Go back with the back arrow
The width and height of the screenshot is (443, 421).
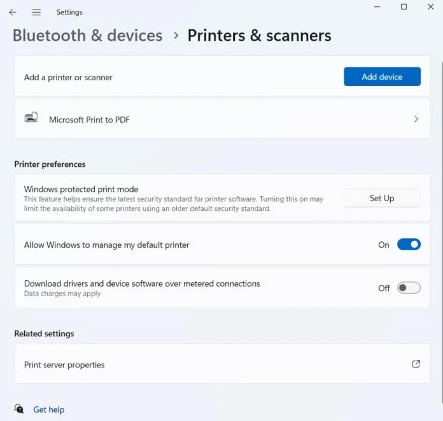pyautogui.click(x=13, y=12)
